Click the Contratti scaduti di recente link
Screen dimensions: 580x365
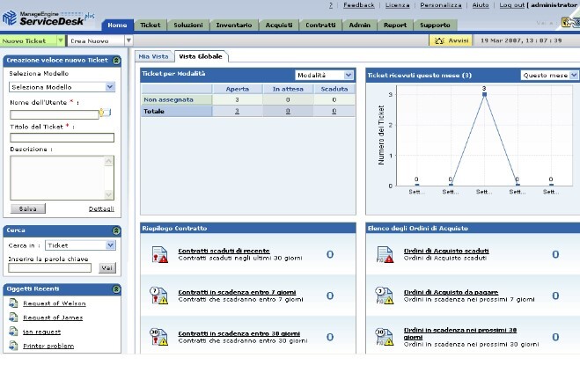tap(224, 251)
